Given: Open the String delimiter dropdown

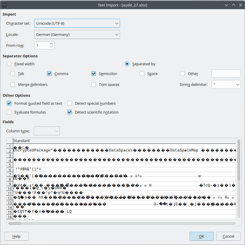Looking at the screenshot, I should click(226, 84).
